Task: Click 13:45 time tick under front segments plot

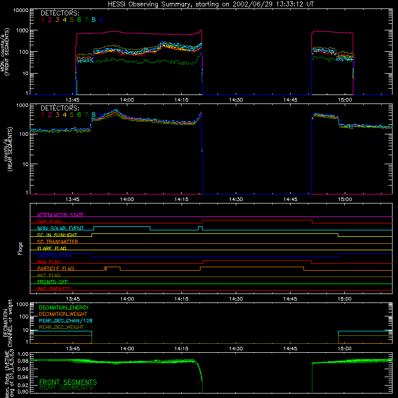Action: [72, 100]
